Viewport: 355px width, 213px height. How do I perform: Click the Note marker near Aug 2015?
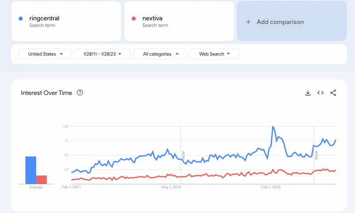[183, 155]
